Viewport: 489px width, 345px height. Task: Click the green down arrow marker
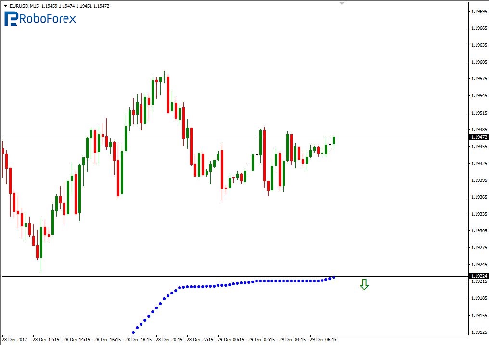click(364, 285)
